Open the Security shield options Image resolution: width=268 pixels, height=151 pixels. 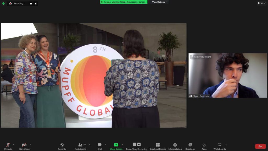click(62, 146)
